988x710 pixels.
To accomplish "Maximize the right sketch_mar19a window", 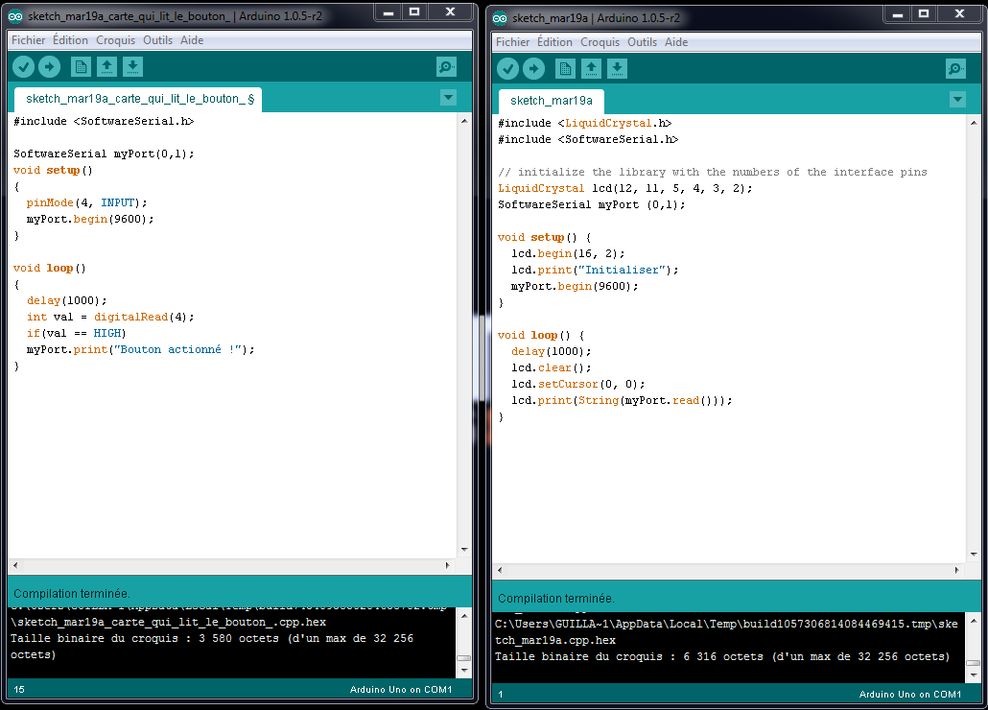I will click(x=924, y=13).
